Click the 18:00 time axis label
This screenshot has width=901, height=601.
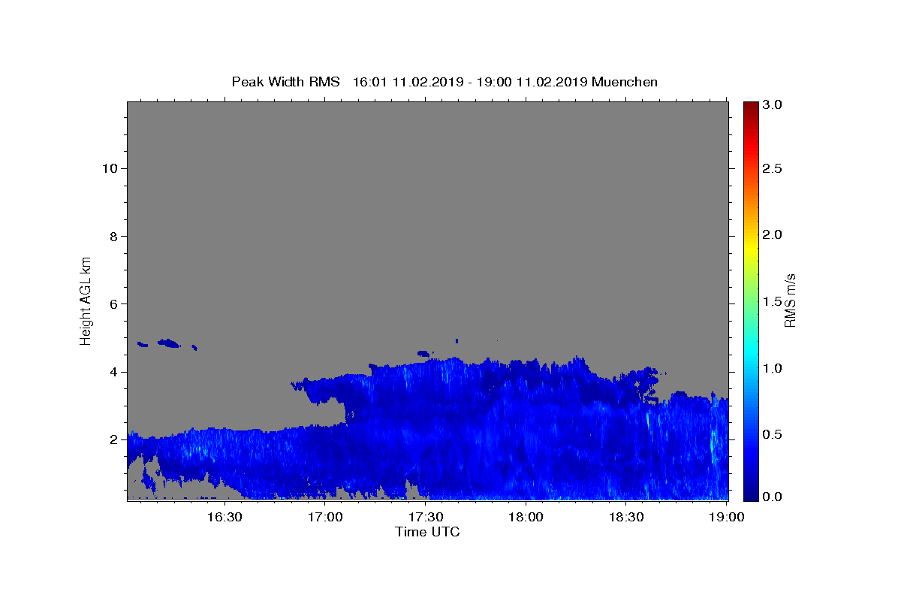526,517
